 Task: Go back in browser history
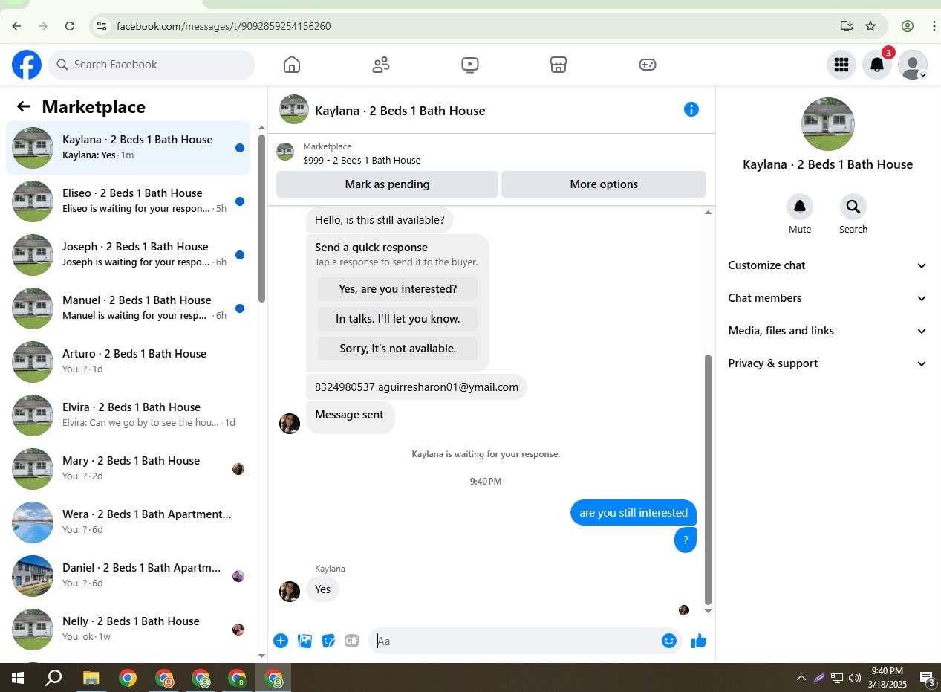point(16,26)
